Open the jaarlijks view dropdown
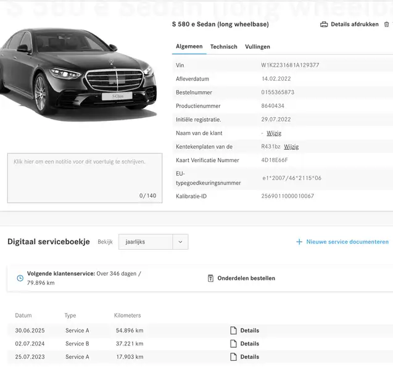Screen dimensions: 393x370 tap(153, 242)
